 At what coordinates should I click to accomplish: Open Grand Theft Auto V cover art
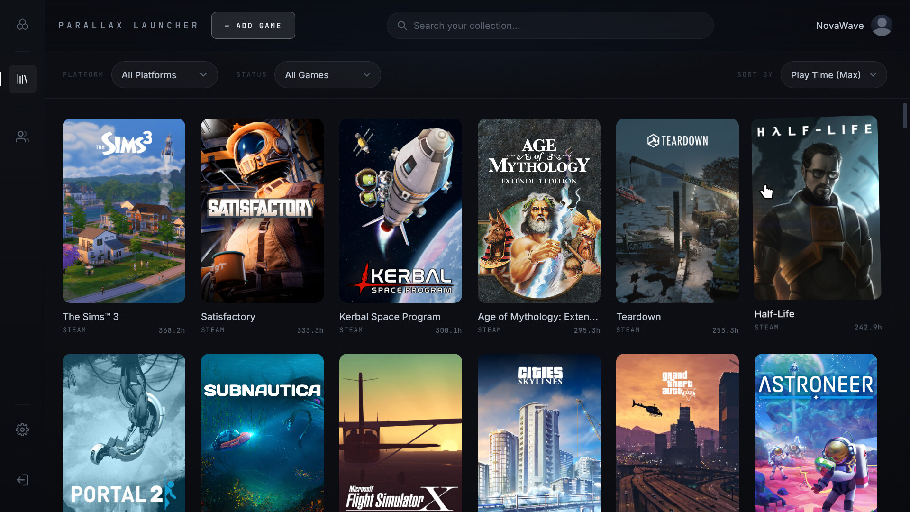click(677, 432)
